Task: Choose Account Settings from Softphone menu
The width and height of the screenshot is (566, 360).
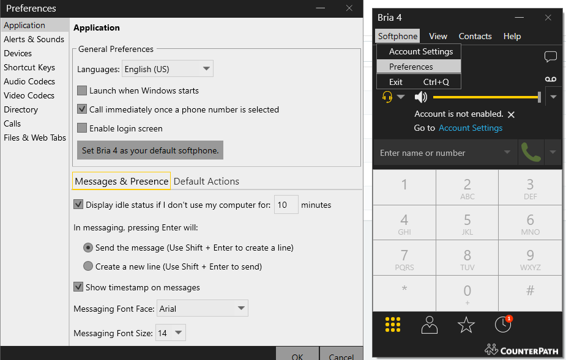Action: coord(419,51)
